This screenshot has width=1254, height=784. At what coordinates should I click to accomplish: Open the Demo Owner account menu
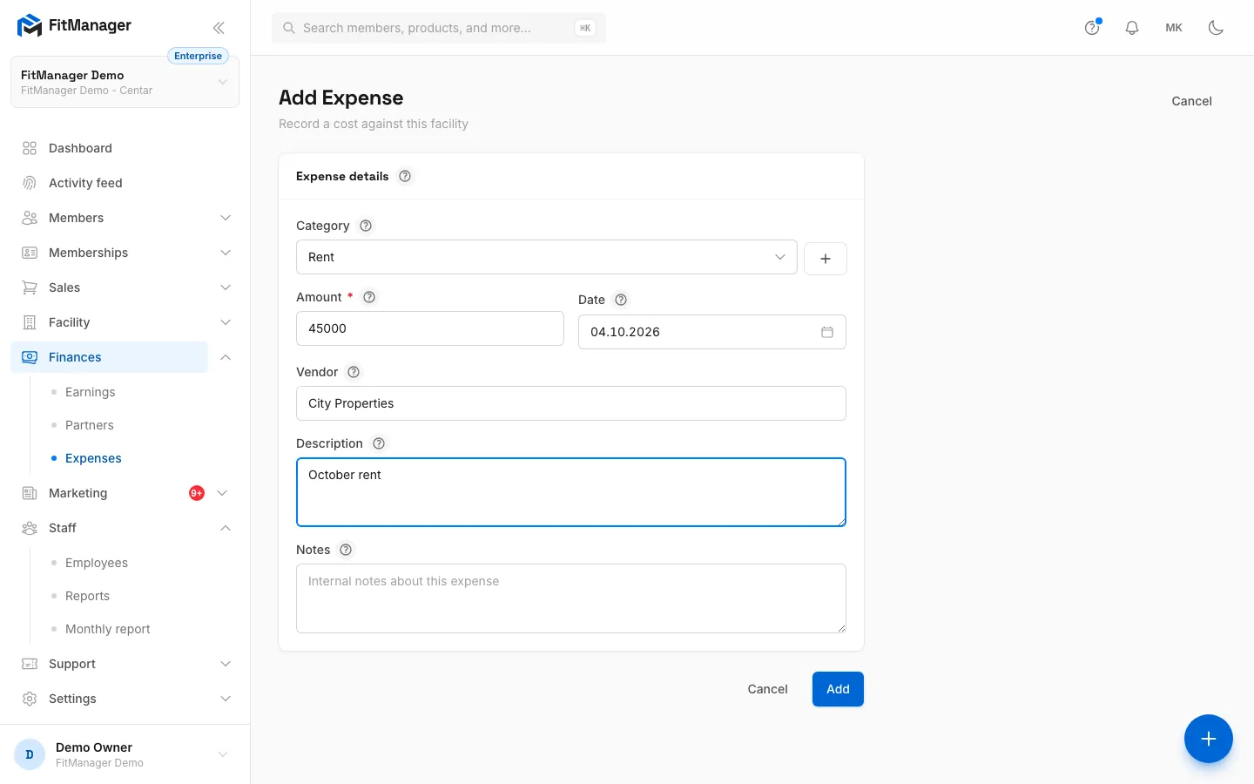click(125, 754)
